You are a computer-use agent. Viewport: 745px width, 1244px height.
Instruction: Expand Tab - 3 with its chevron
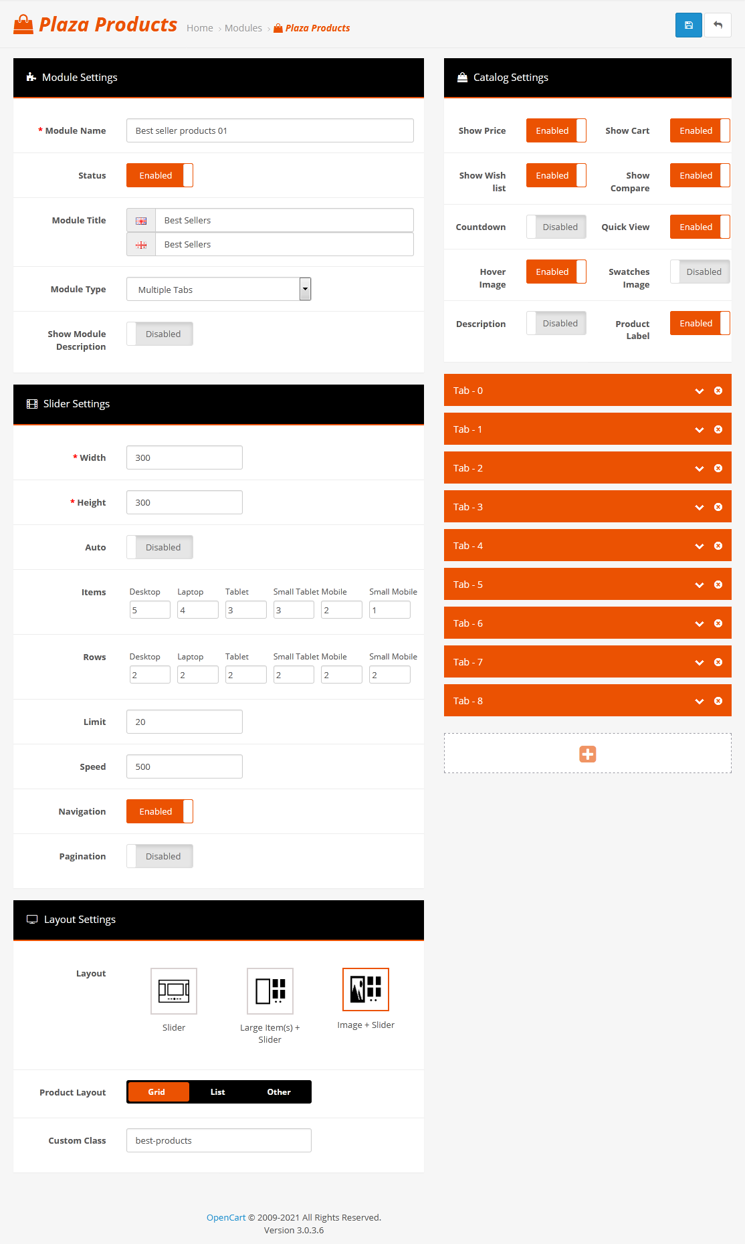[x=700, y=507]
